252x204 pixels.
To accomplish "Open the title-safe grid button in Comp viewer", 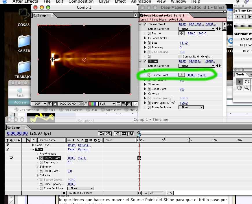I will tap(49, 104).
